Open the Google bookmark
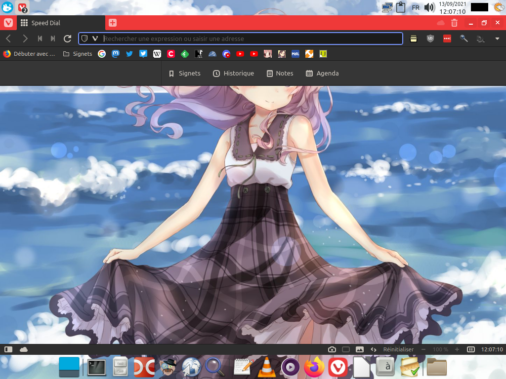This screenshot has width=506, height=379. click(102, 54)
